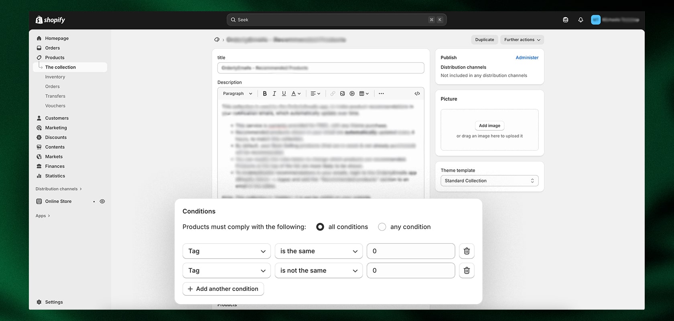This screenshot has width=674, height=321.
Task: Toggle bold formatting
Action: pos(265,93)
